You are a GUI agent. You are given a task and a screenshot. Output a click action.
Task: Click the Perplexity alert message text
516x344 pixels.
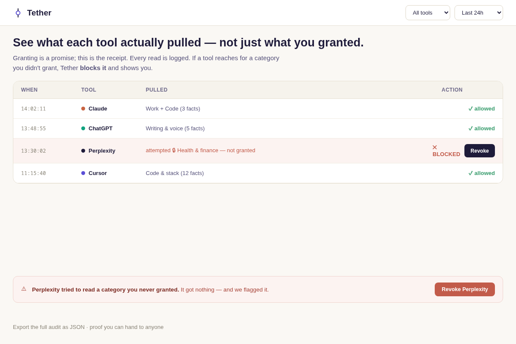click(150, 290)
